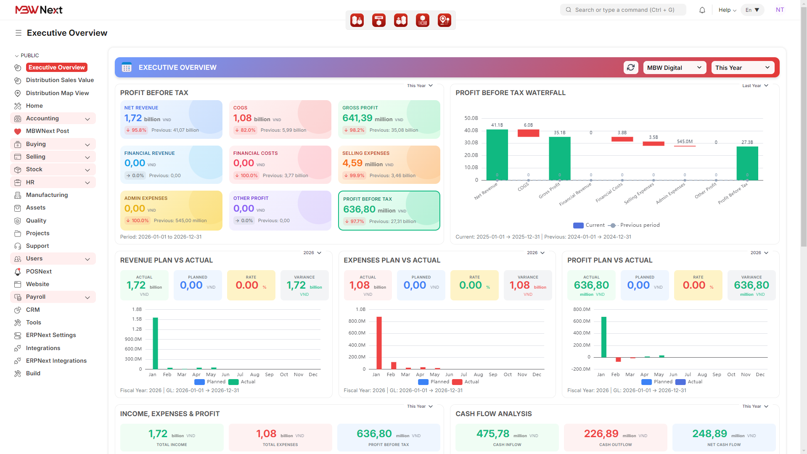This screenshot has height=454, width=807.
Task: Click the MBWNext Post heart icon
Action: point(18,131)
